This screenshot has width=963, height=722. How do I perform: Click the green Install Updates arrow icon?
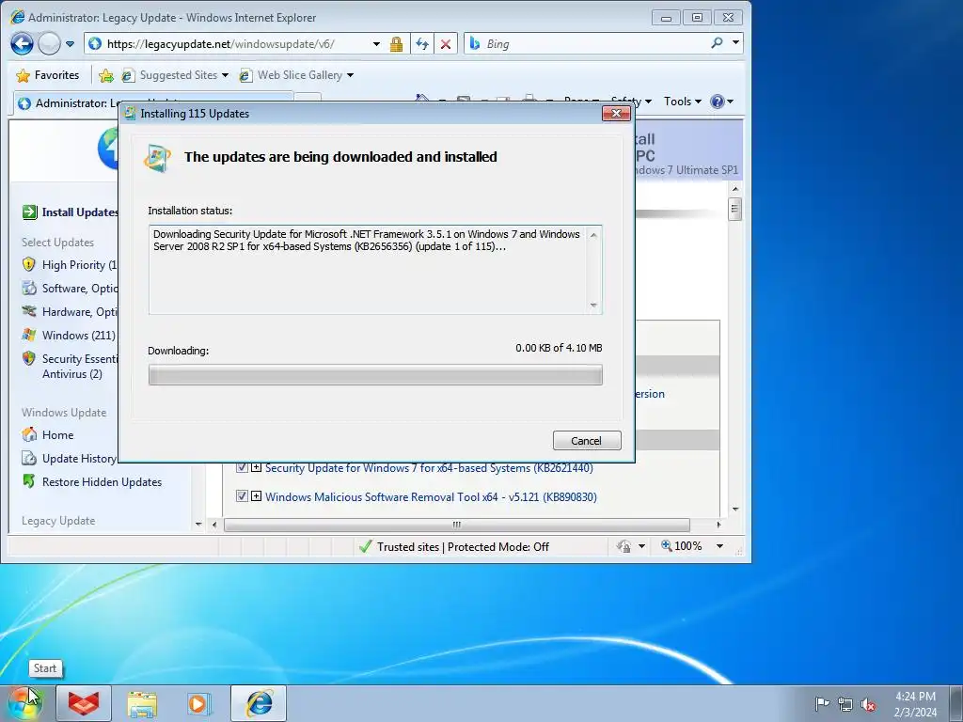tap(29, 212)
